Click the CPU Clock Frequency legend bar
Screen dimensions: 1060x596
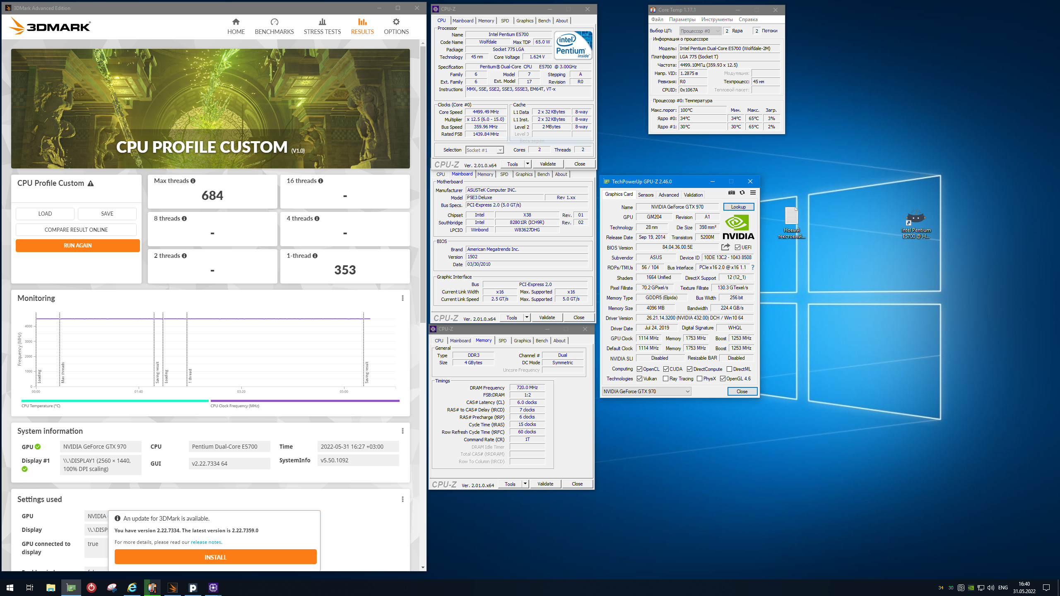point(305,401)
